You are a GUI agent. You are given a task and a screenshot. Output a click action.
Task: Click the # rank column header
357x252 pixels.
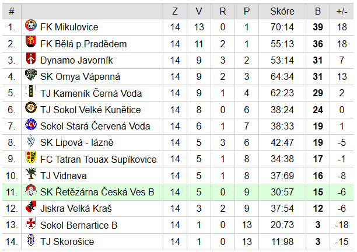tap(12, 11)
